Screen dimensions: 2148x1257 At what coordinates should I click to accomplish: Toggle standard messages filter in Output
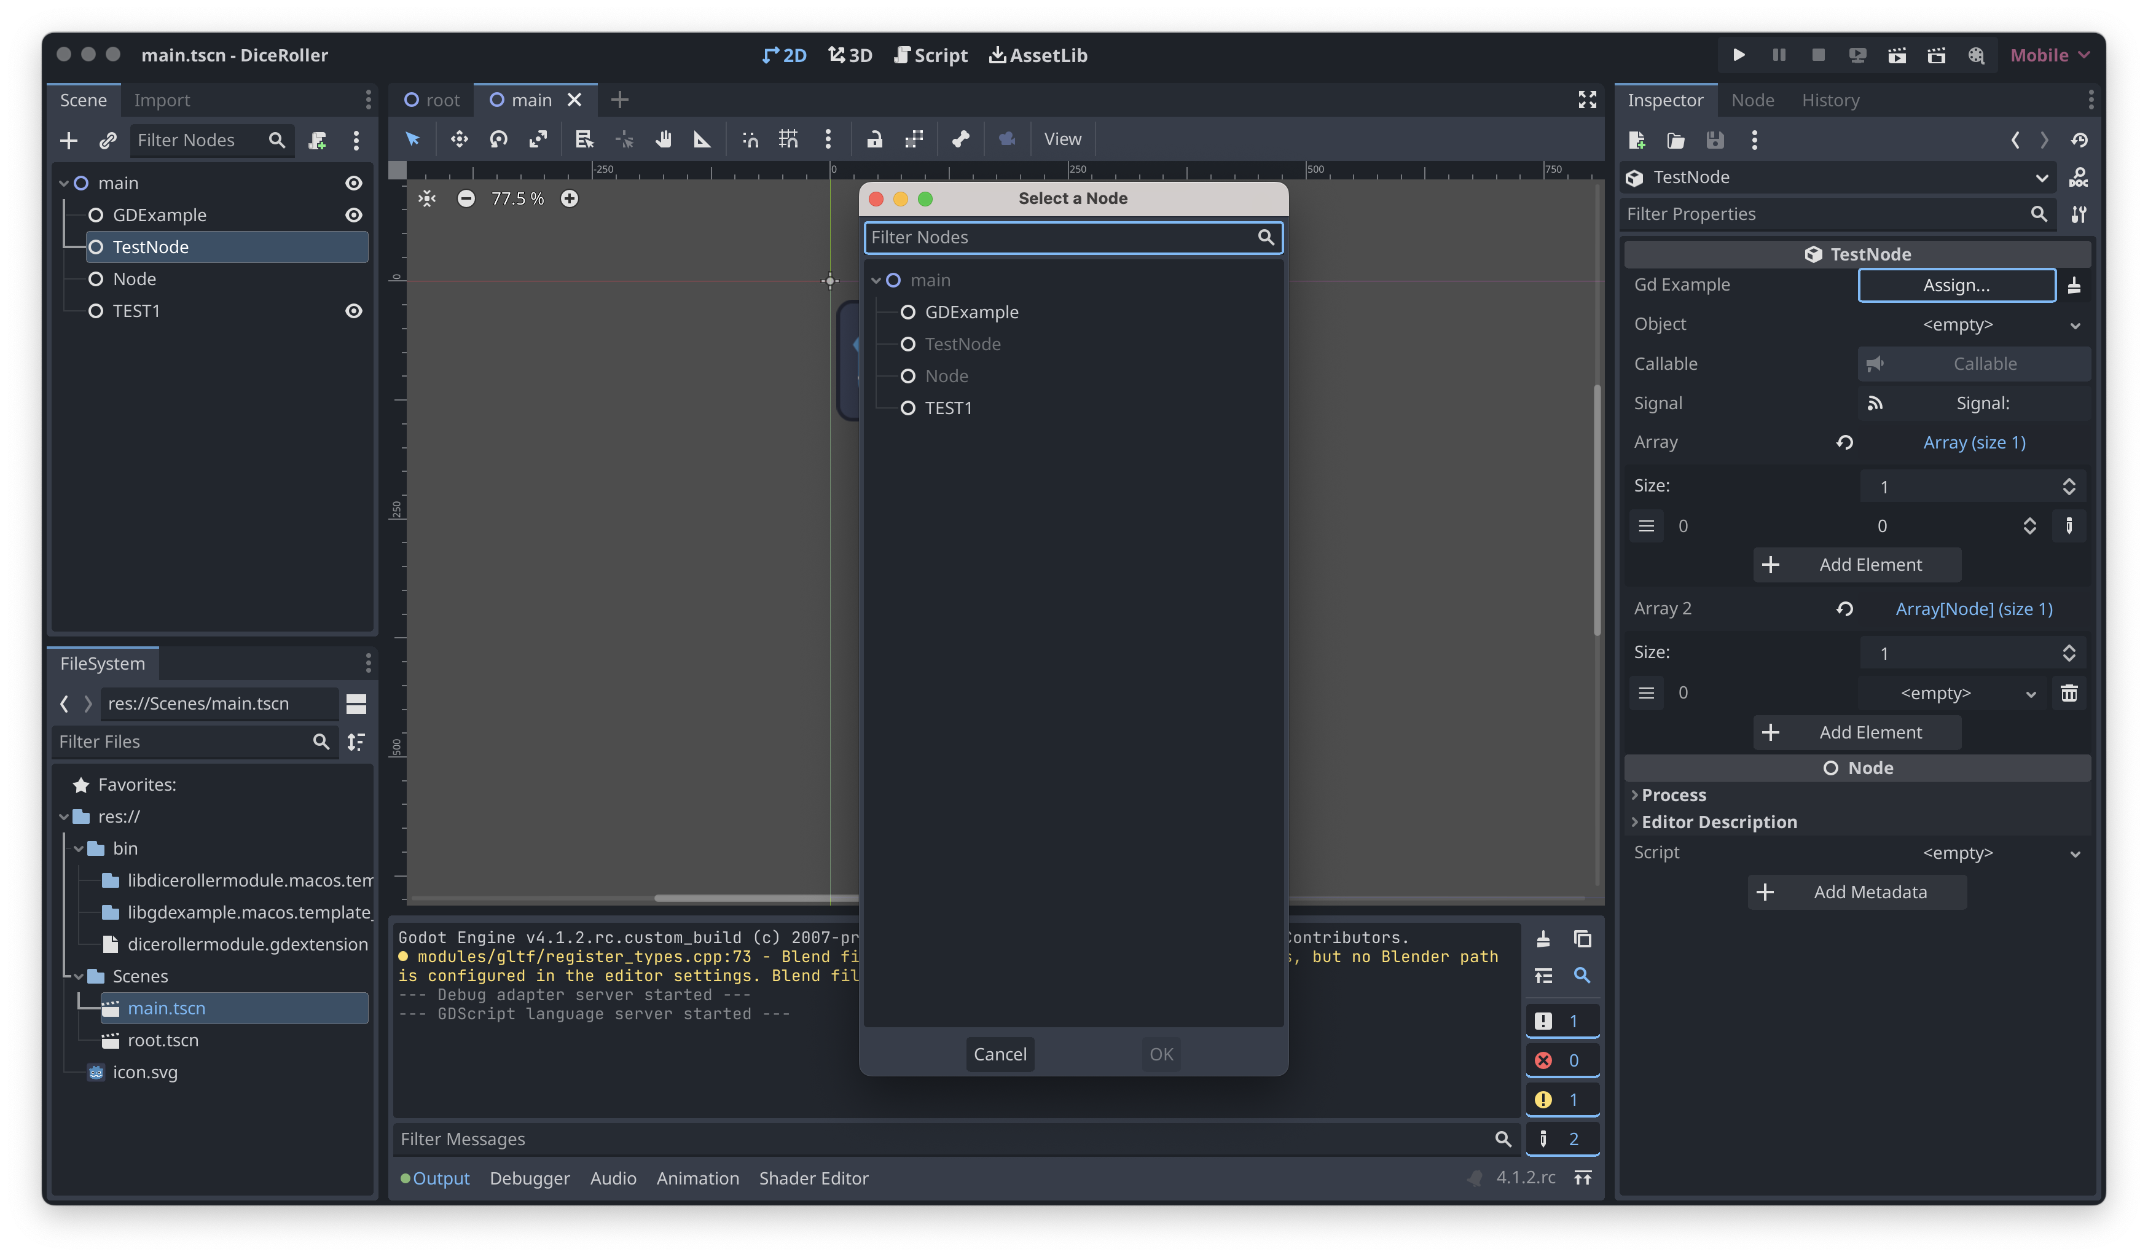1562,1021
